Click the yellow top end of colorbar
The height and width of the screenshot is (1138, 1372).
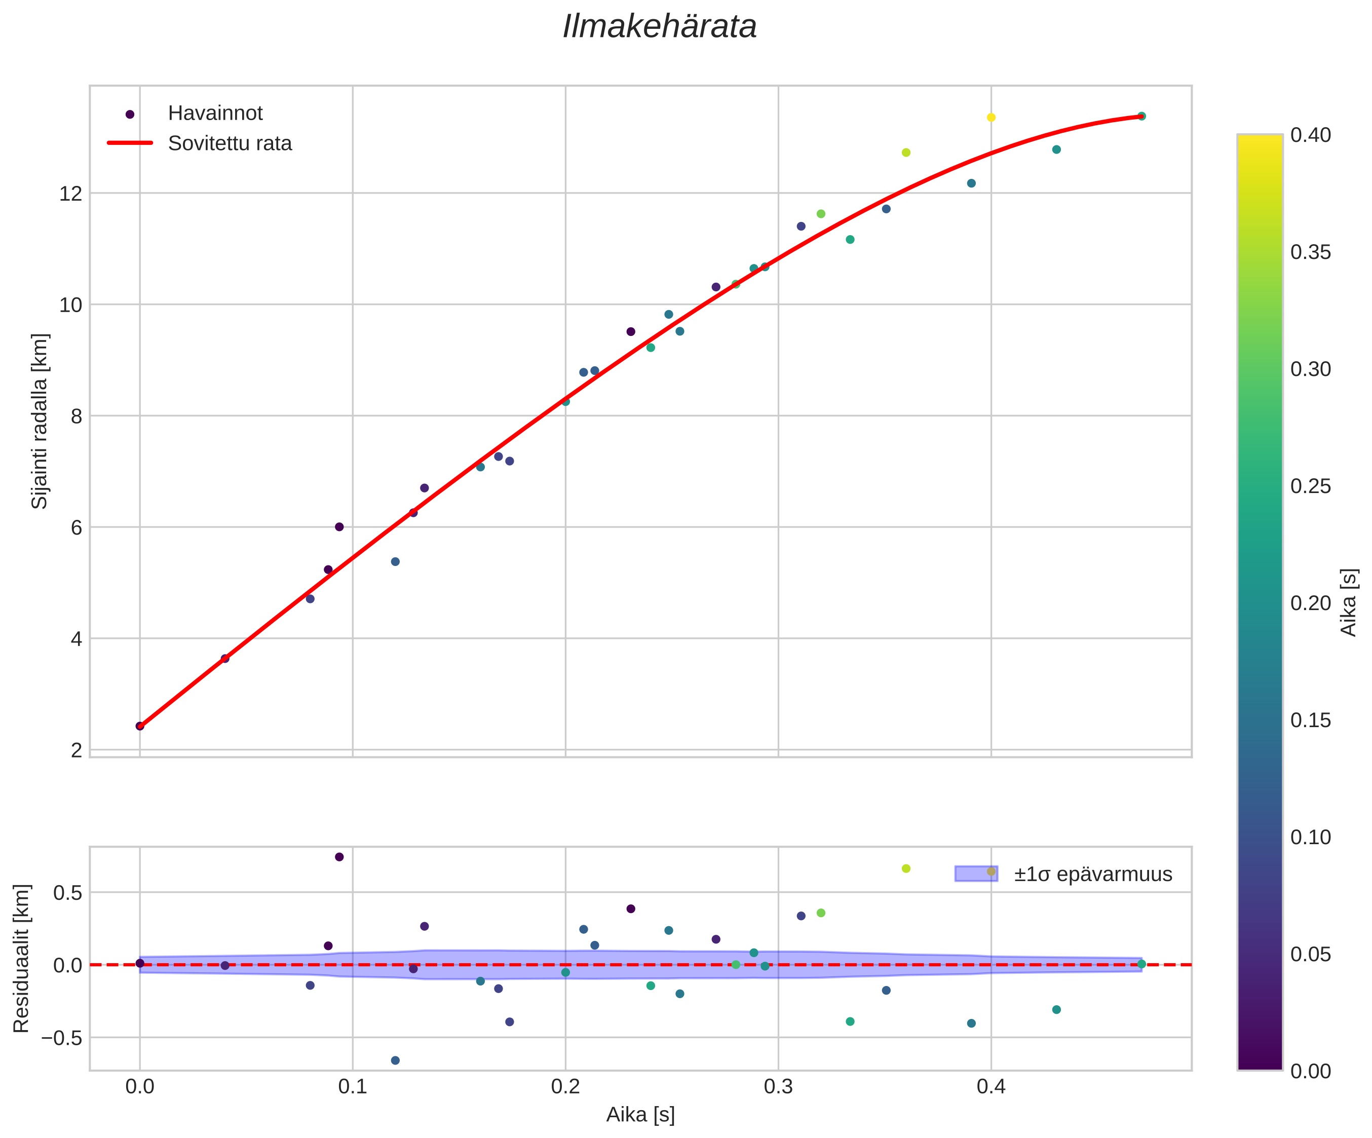tap(1260, 140)
